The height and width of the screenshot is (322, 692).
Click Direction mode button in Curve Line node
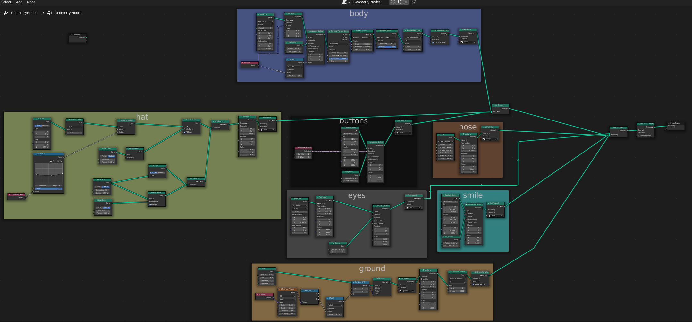pyautogui.click(x=46, y=126)
